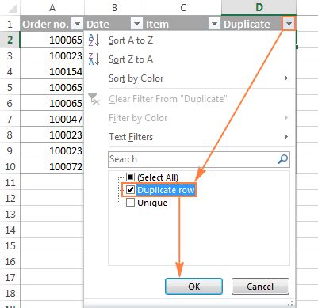318x308 pixels.
Task: Confirm filter with OK button
Action: (193, 287)
